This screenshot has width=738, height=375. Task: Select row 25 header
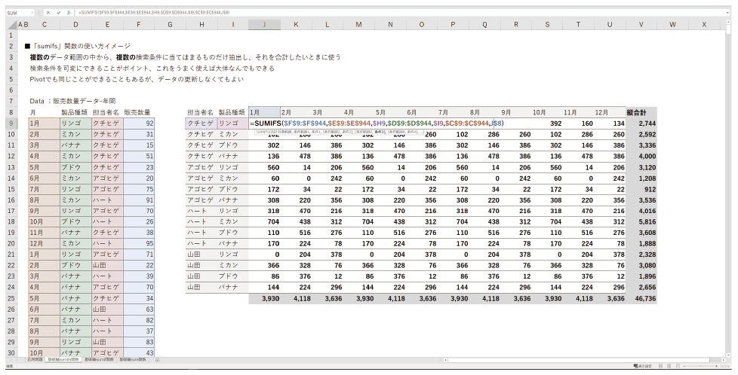11,298
